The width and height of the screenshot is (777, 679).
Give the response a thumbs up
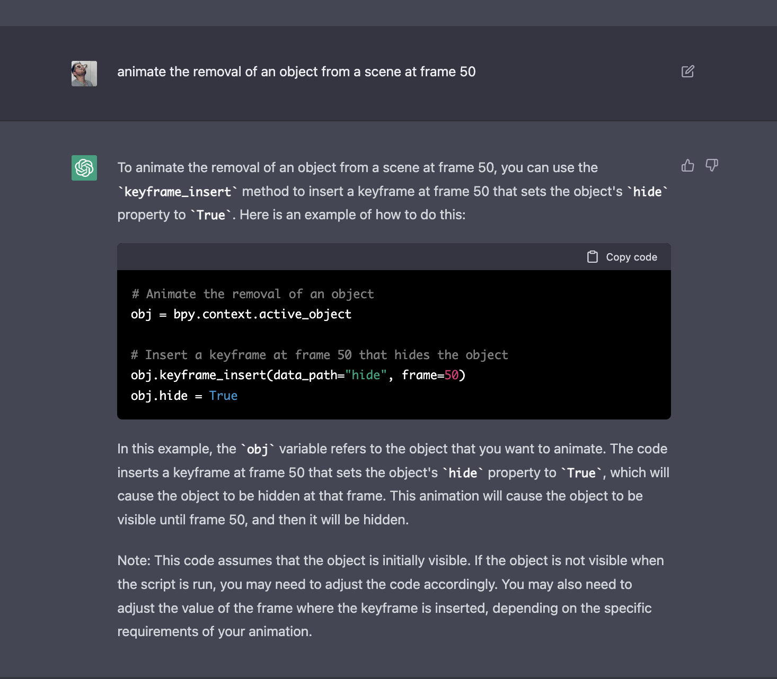pyautogui.click(x=687, y=166)
